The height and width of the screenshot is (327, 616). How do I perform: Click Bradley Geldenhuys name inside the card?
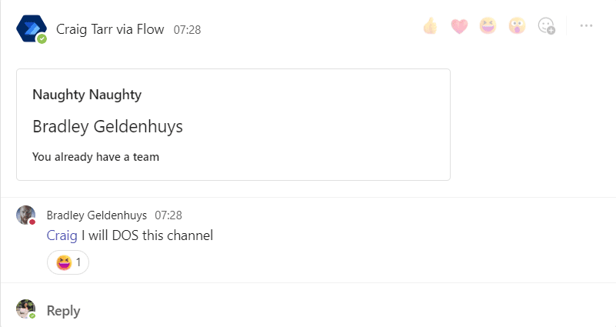pyautogui.click(x=108, y=126)
